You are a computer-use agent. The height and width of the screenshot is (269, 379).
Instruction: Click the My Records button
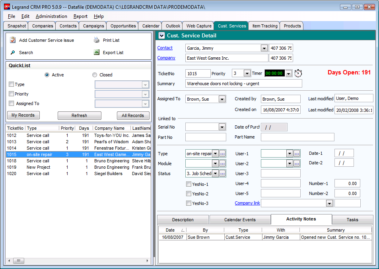click(23, 115)
